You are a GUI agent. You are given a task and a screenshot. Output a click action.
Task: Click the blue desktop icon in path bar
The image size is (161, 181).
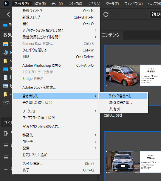pos(5,25)
